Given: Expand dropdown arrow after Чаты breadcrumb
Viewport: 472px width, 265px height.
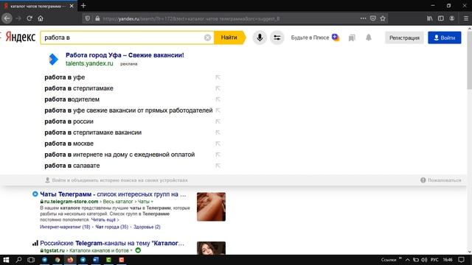Looking at the screenshot, I should click(x=152, y=202).
